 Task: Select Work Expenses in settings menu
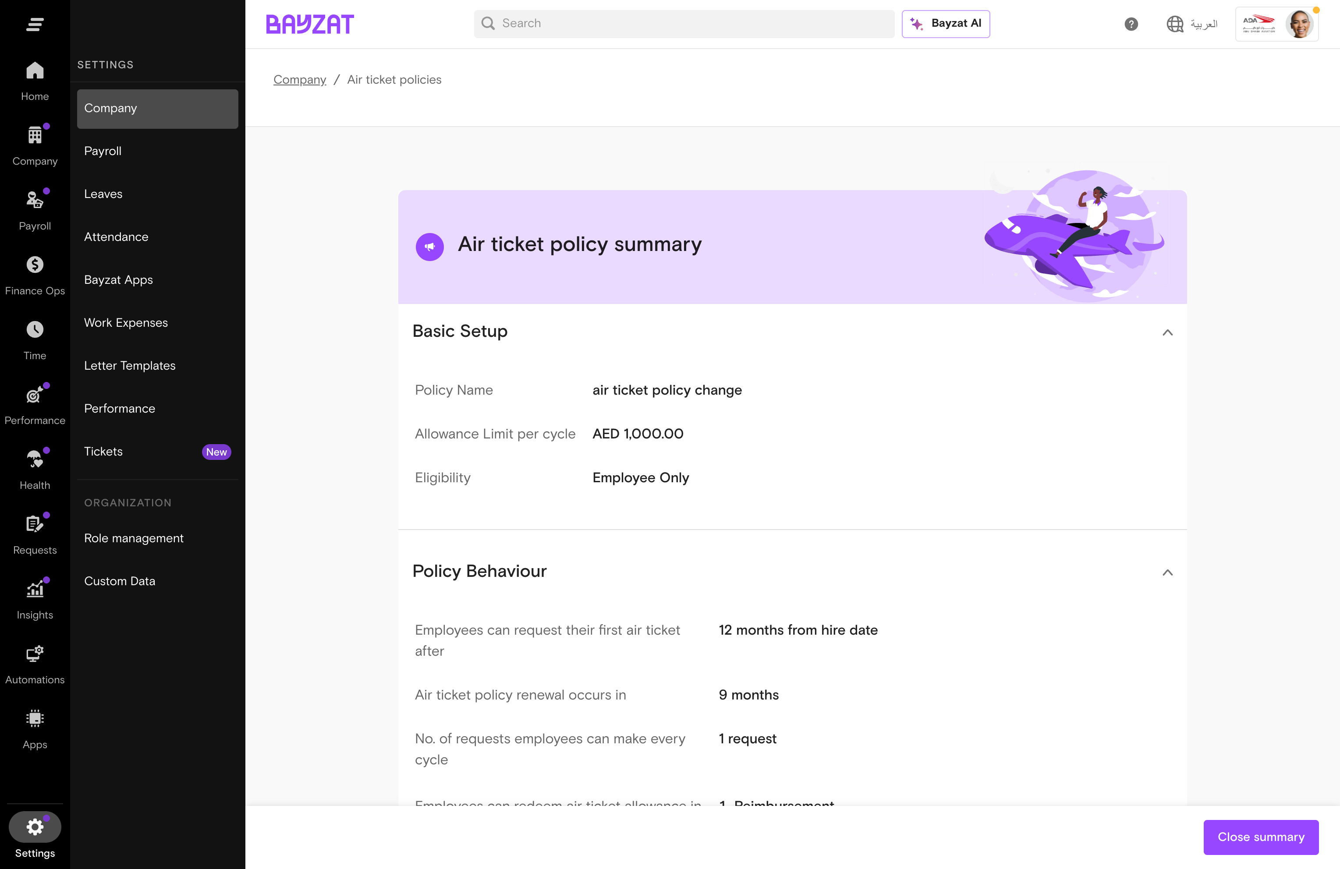tap(158, 322)
